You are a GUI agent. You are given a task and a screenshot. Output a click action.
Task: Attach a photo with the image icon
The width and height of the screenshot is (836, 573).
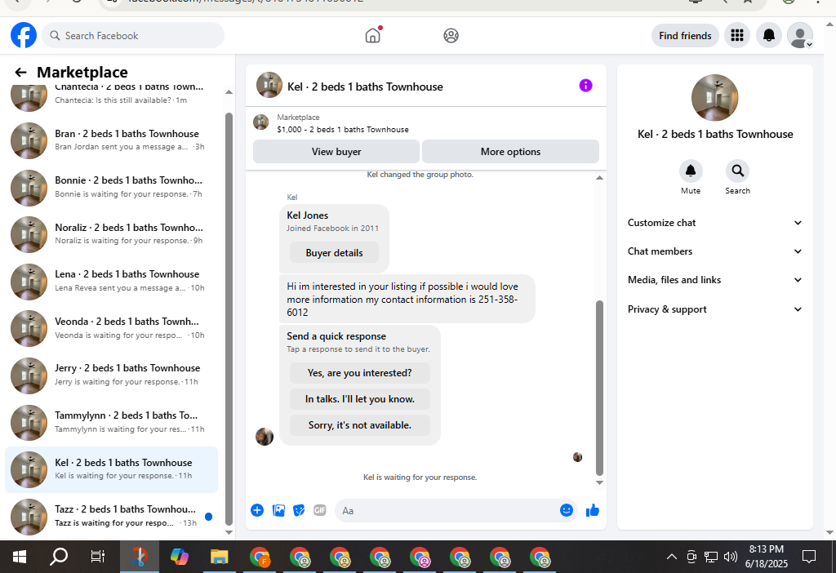pos(278,510)
